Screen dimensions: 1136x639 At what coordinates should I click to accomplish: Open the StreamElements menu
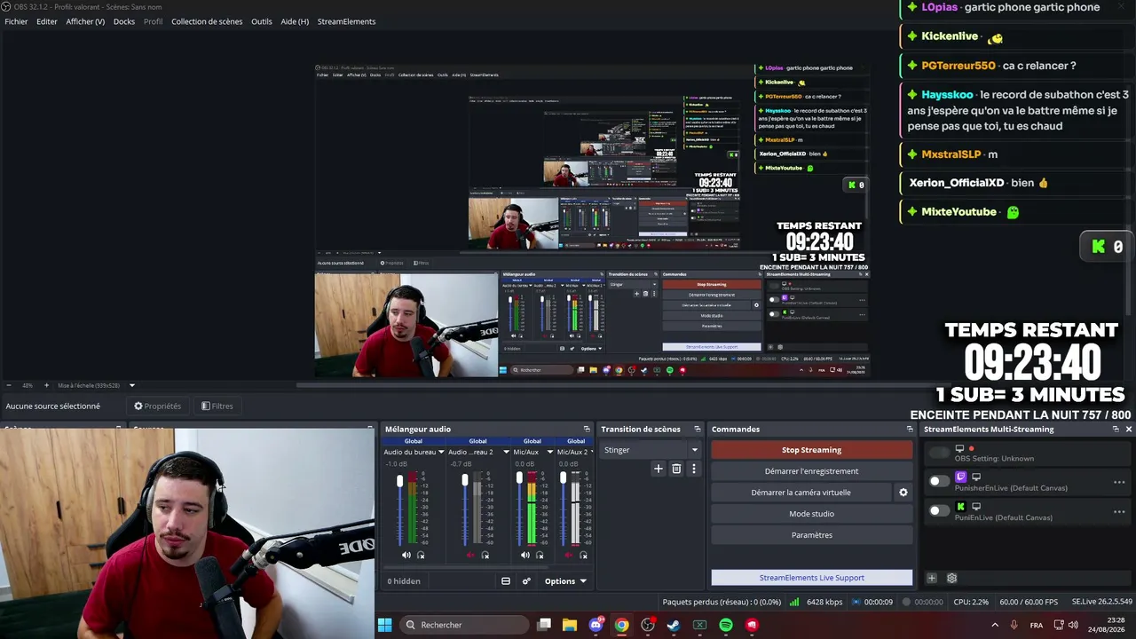346,21
